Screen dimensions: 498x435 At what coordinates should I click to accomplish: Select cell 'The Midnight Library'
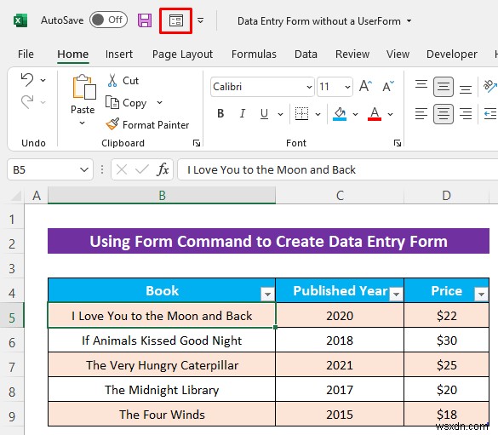162,390
